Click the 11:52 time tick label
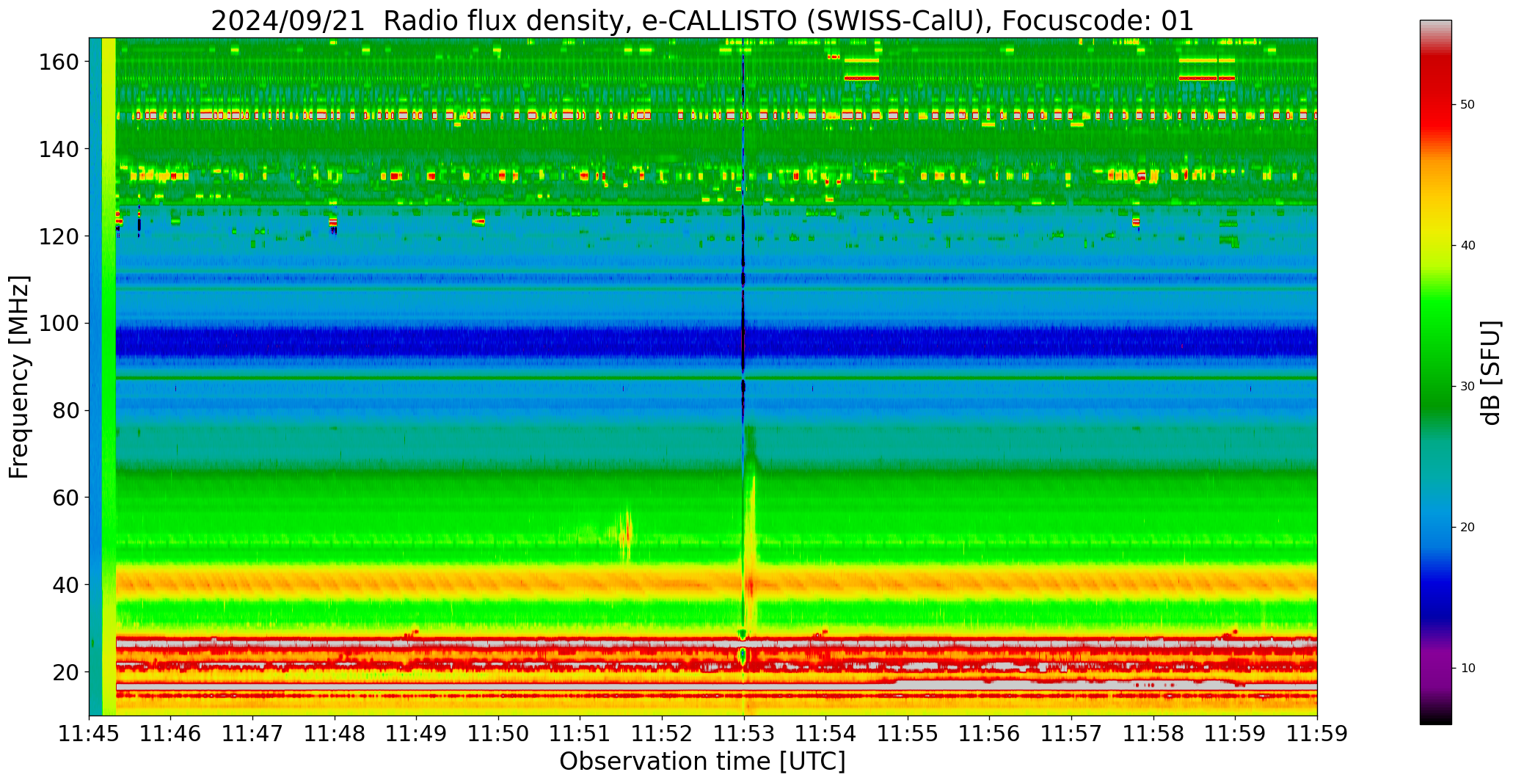 663,734
